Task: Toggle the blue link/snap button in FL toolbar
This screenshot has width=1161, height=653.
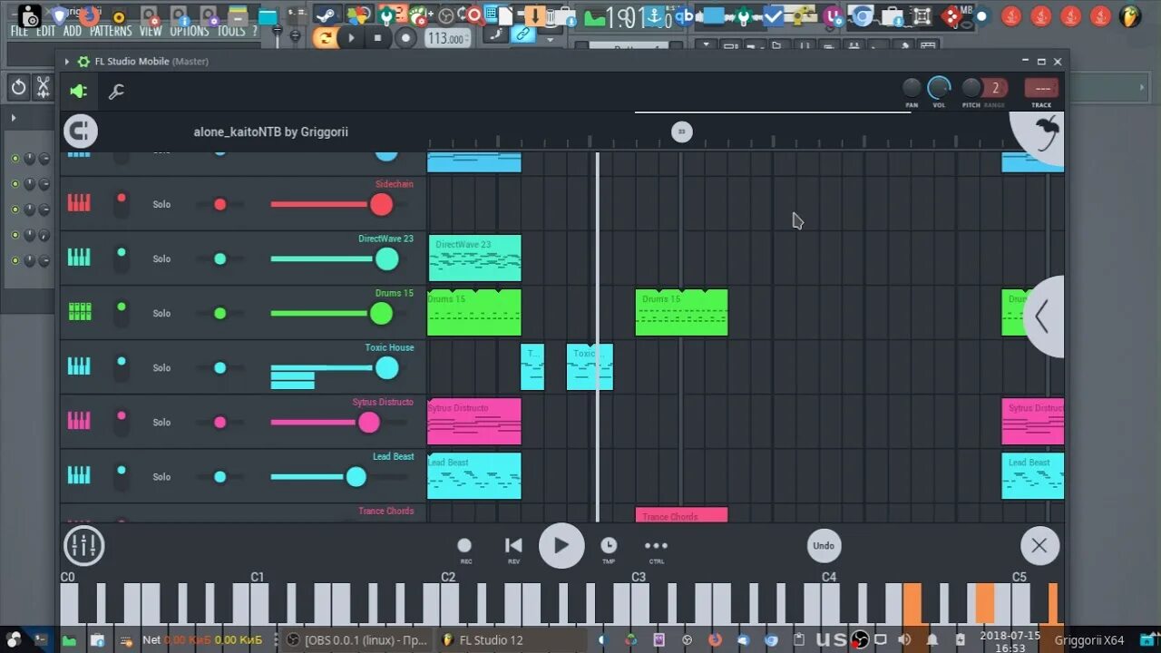Action: 522,34
